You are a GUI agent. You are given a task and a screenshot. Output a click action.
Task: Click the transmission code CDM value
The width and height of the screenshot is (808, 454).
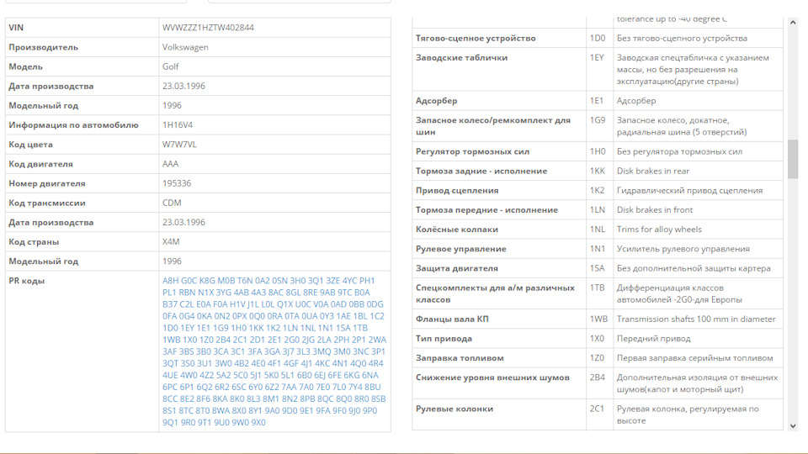[x=172, y=203]
